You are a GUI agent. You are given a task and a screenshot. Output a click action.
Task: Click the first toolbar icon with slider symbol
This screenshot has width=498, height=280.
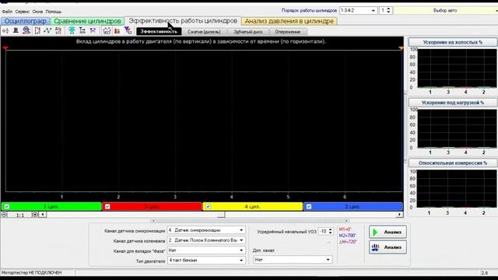coord(5,31)
